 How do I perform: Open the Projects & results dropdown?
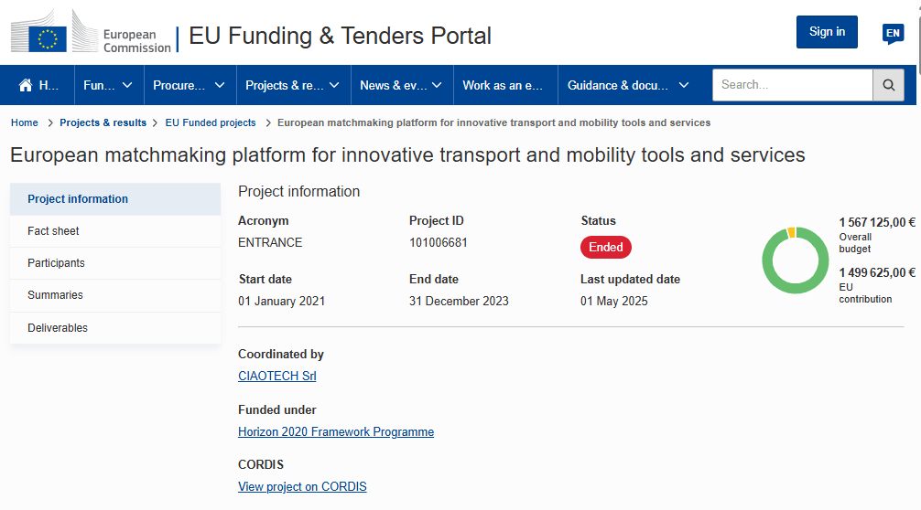click(x=292, y=85)
